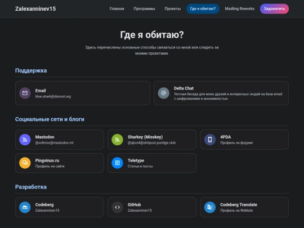Open the Mastodon profile card

[60, 140]
